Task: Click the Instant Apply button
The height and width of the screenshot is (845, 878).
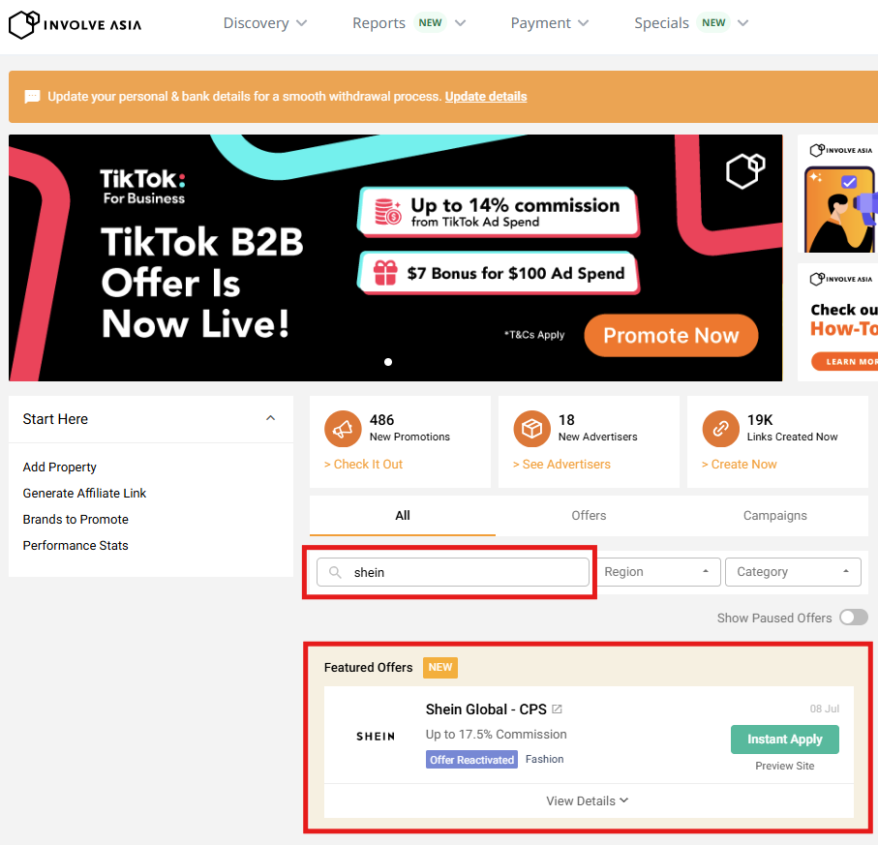Action: [x=784, y=739]
